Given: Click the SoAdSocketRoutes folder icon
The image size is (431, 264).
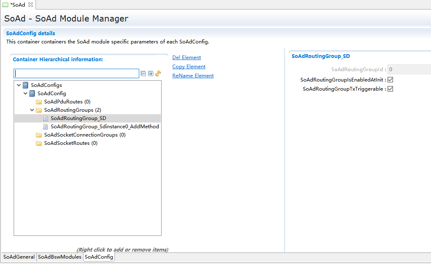Looking at the screenshot, I should 39,143.
